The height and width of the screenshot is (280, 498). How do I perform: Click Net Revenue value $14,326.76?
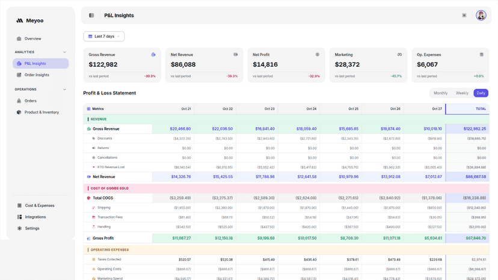181,177
